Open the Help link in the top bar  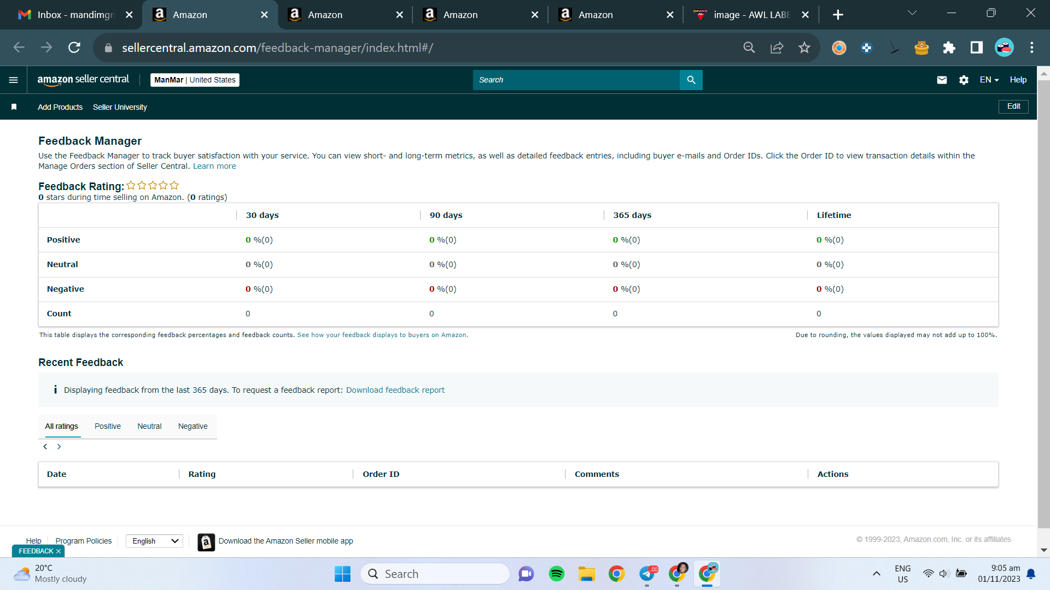(1018, 80)
